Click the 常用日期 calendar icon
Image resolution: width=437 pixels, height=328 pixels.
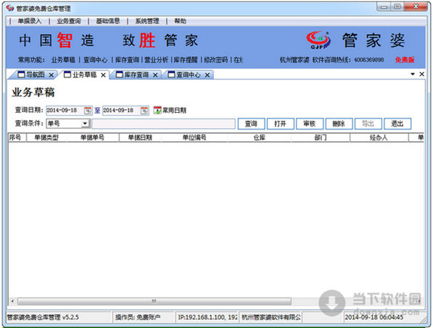(x=157, y=111)
